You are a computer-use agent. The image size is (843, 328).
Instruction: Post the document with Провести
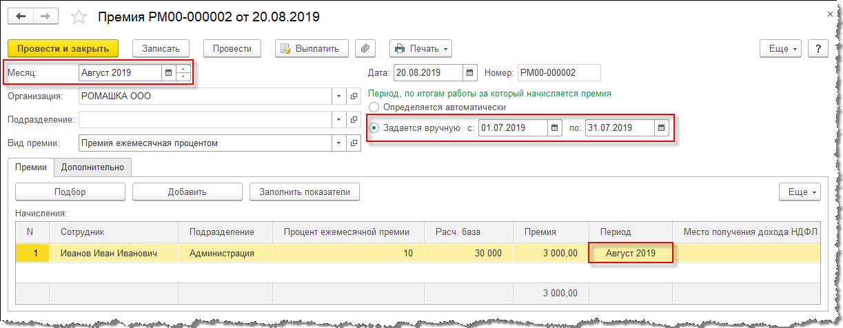(x=232, y=48)
